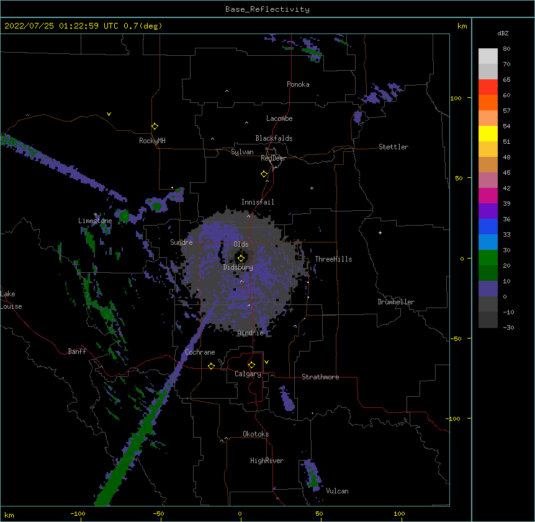Click the Lacombe city label

pyautogui.click(x=279, y=118)
